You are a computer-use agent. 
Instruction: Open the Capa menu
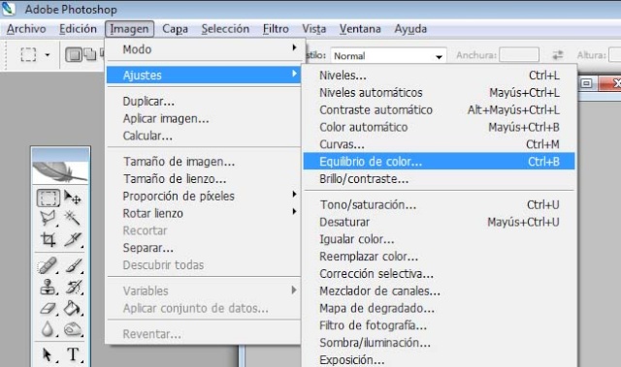click(175, 29)
